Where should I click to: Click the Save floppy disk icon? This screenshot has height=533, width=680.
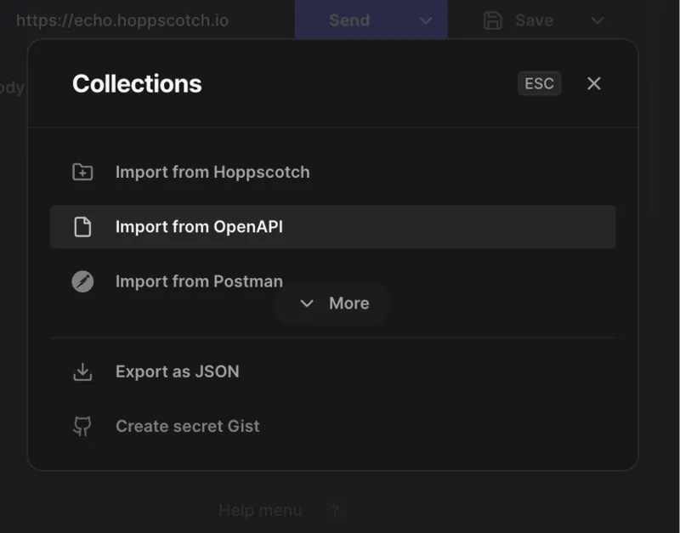[x=493, y=20]
